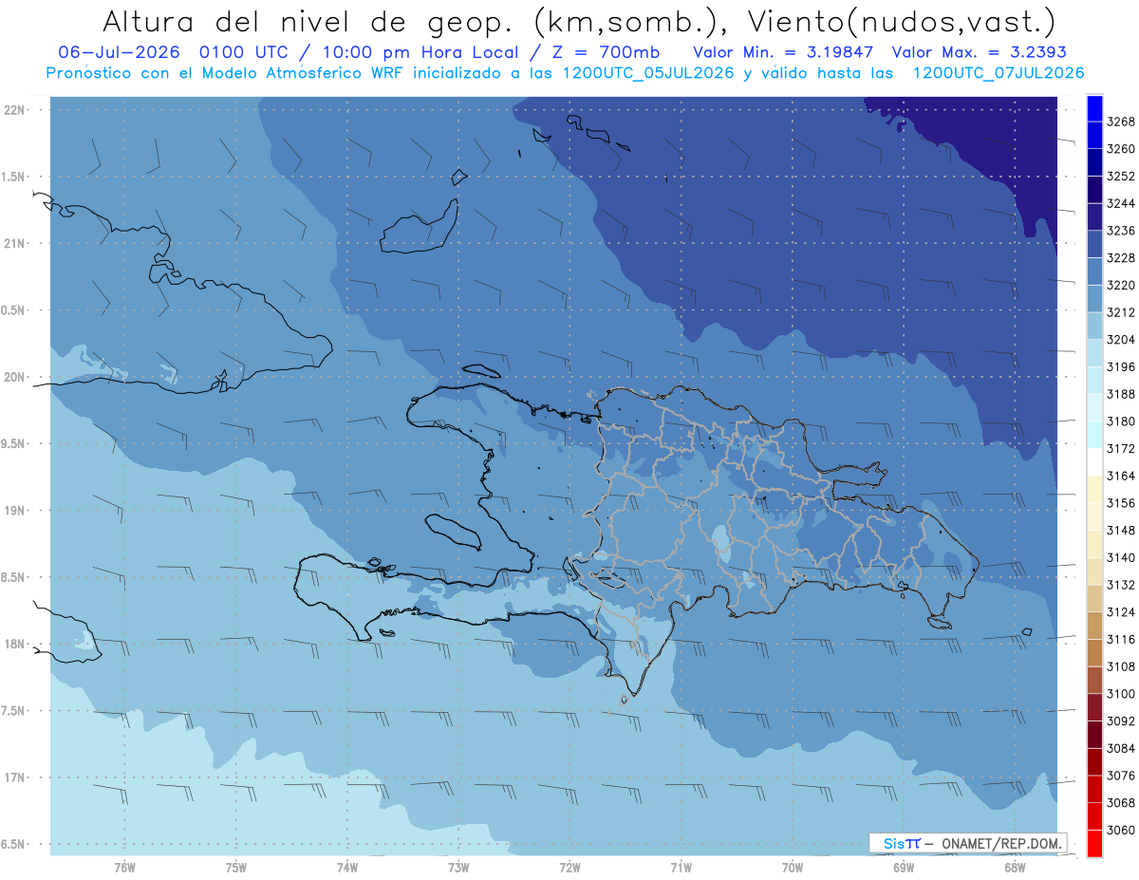Pick the bright blue swatch above 3268
This screenshot has width=1139, height=880.
click(1094, 108)
